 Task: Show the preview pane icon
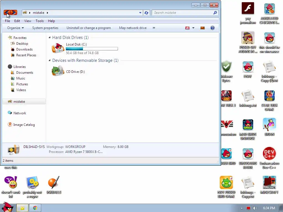point(203,28)
